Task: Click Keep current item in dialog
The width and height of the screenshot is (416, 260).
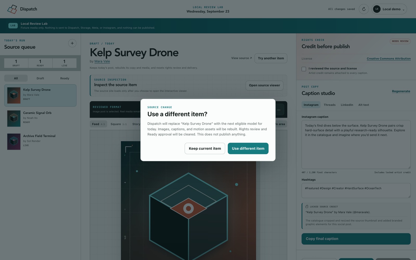Action: pos(205,148)
